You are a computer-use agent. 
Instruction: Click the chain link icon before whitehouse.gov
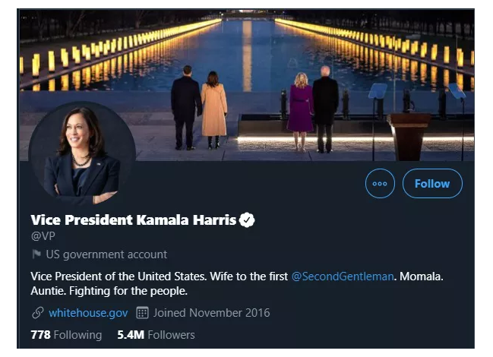point(37,313)
